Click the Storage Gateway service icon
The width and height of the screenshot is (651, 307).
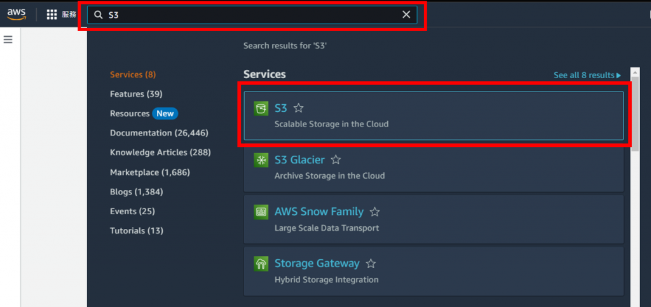tap(260, 264)
